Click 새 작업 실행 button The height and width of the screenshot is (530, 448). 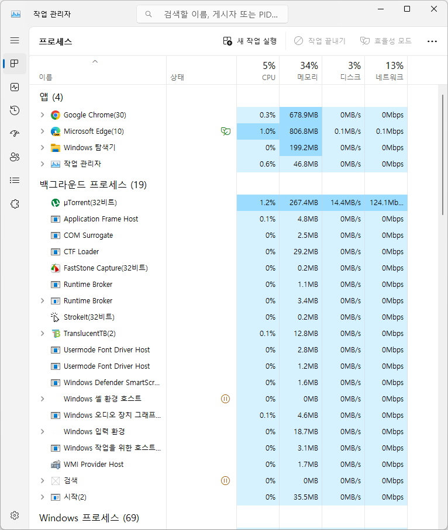click(x=250, y=41)
